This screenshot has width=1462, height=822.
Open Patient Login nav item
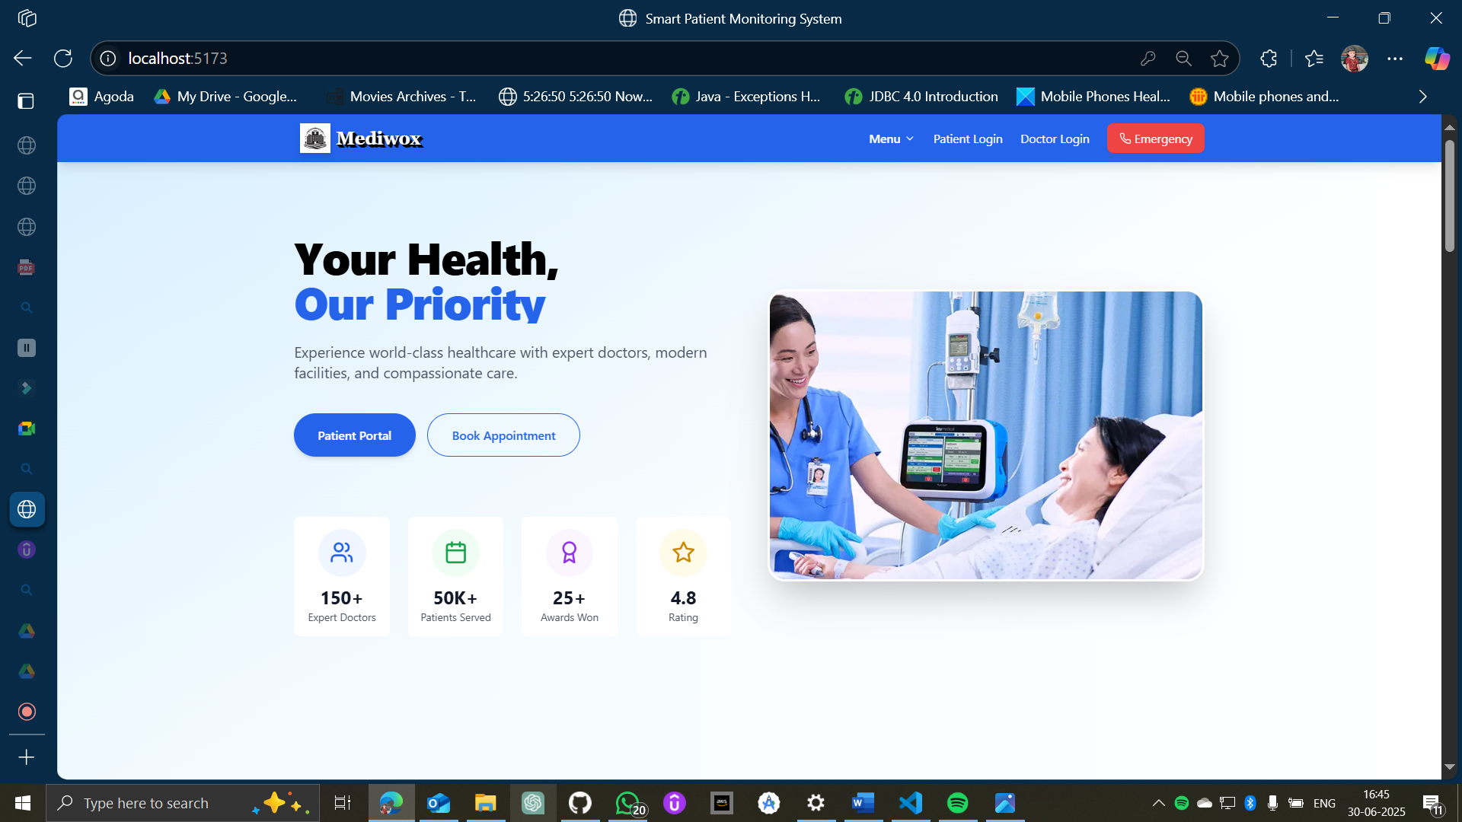coord(968,139)
